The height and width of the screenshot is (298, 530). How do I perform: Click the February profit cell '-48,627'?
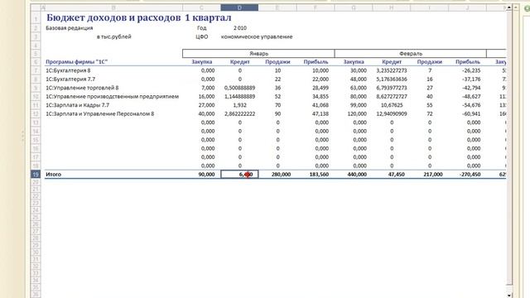471,96
